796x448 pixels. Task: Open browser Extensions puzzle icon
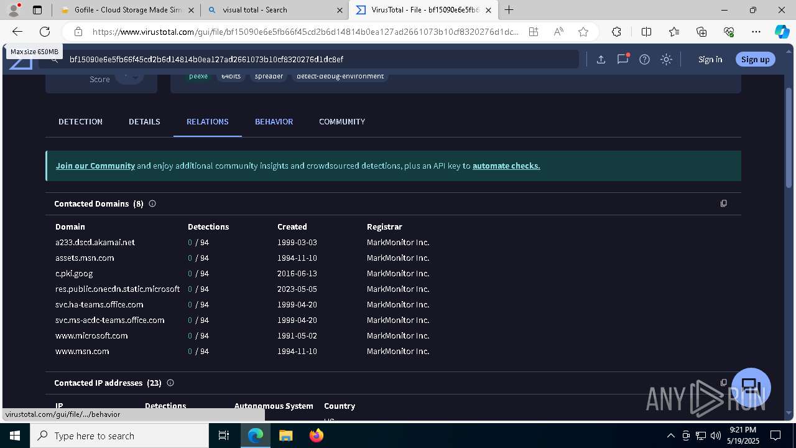click(616, 32)
